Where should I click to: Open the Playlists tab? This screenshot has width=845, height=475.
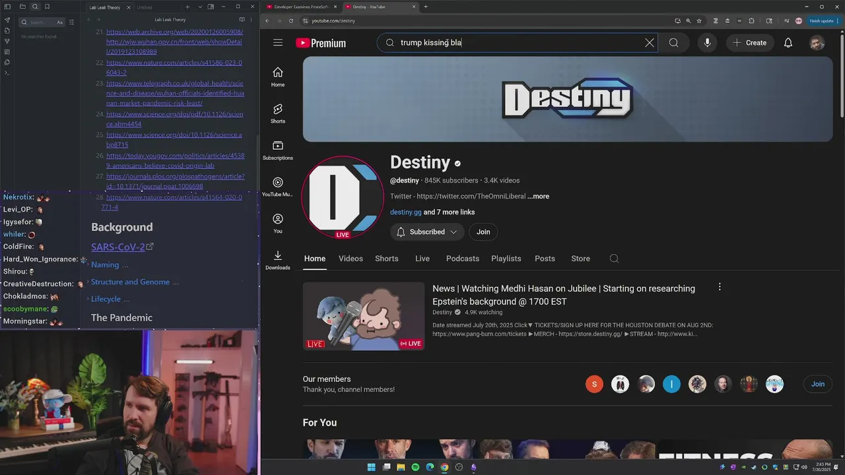pyautogui.click(x=506, y=259)
